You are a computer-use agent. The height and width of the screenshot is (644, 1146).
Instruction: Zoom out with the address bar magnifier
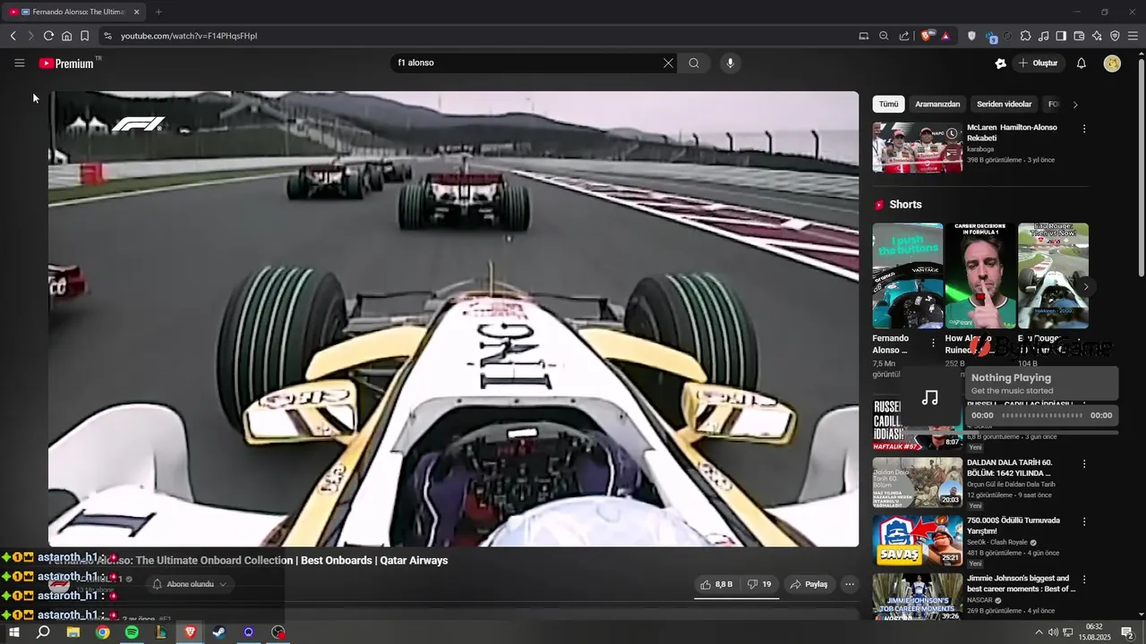pyautogui.click(x=884, y=36)
